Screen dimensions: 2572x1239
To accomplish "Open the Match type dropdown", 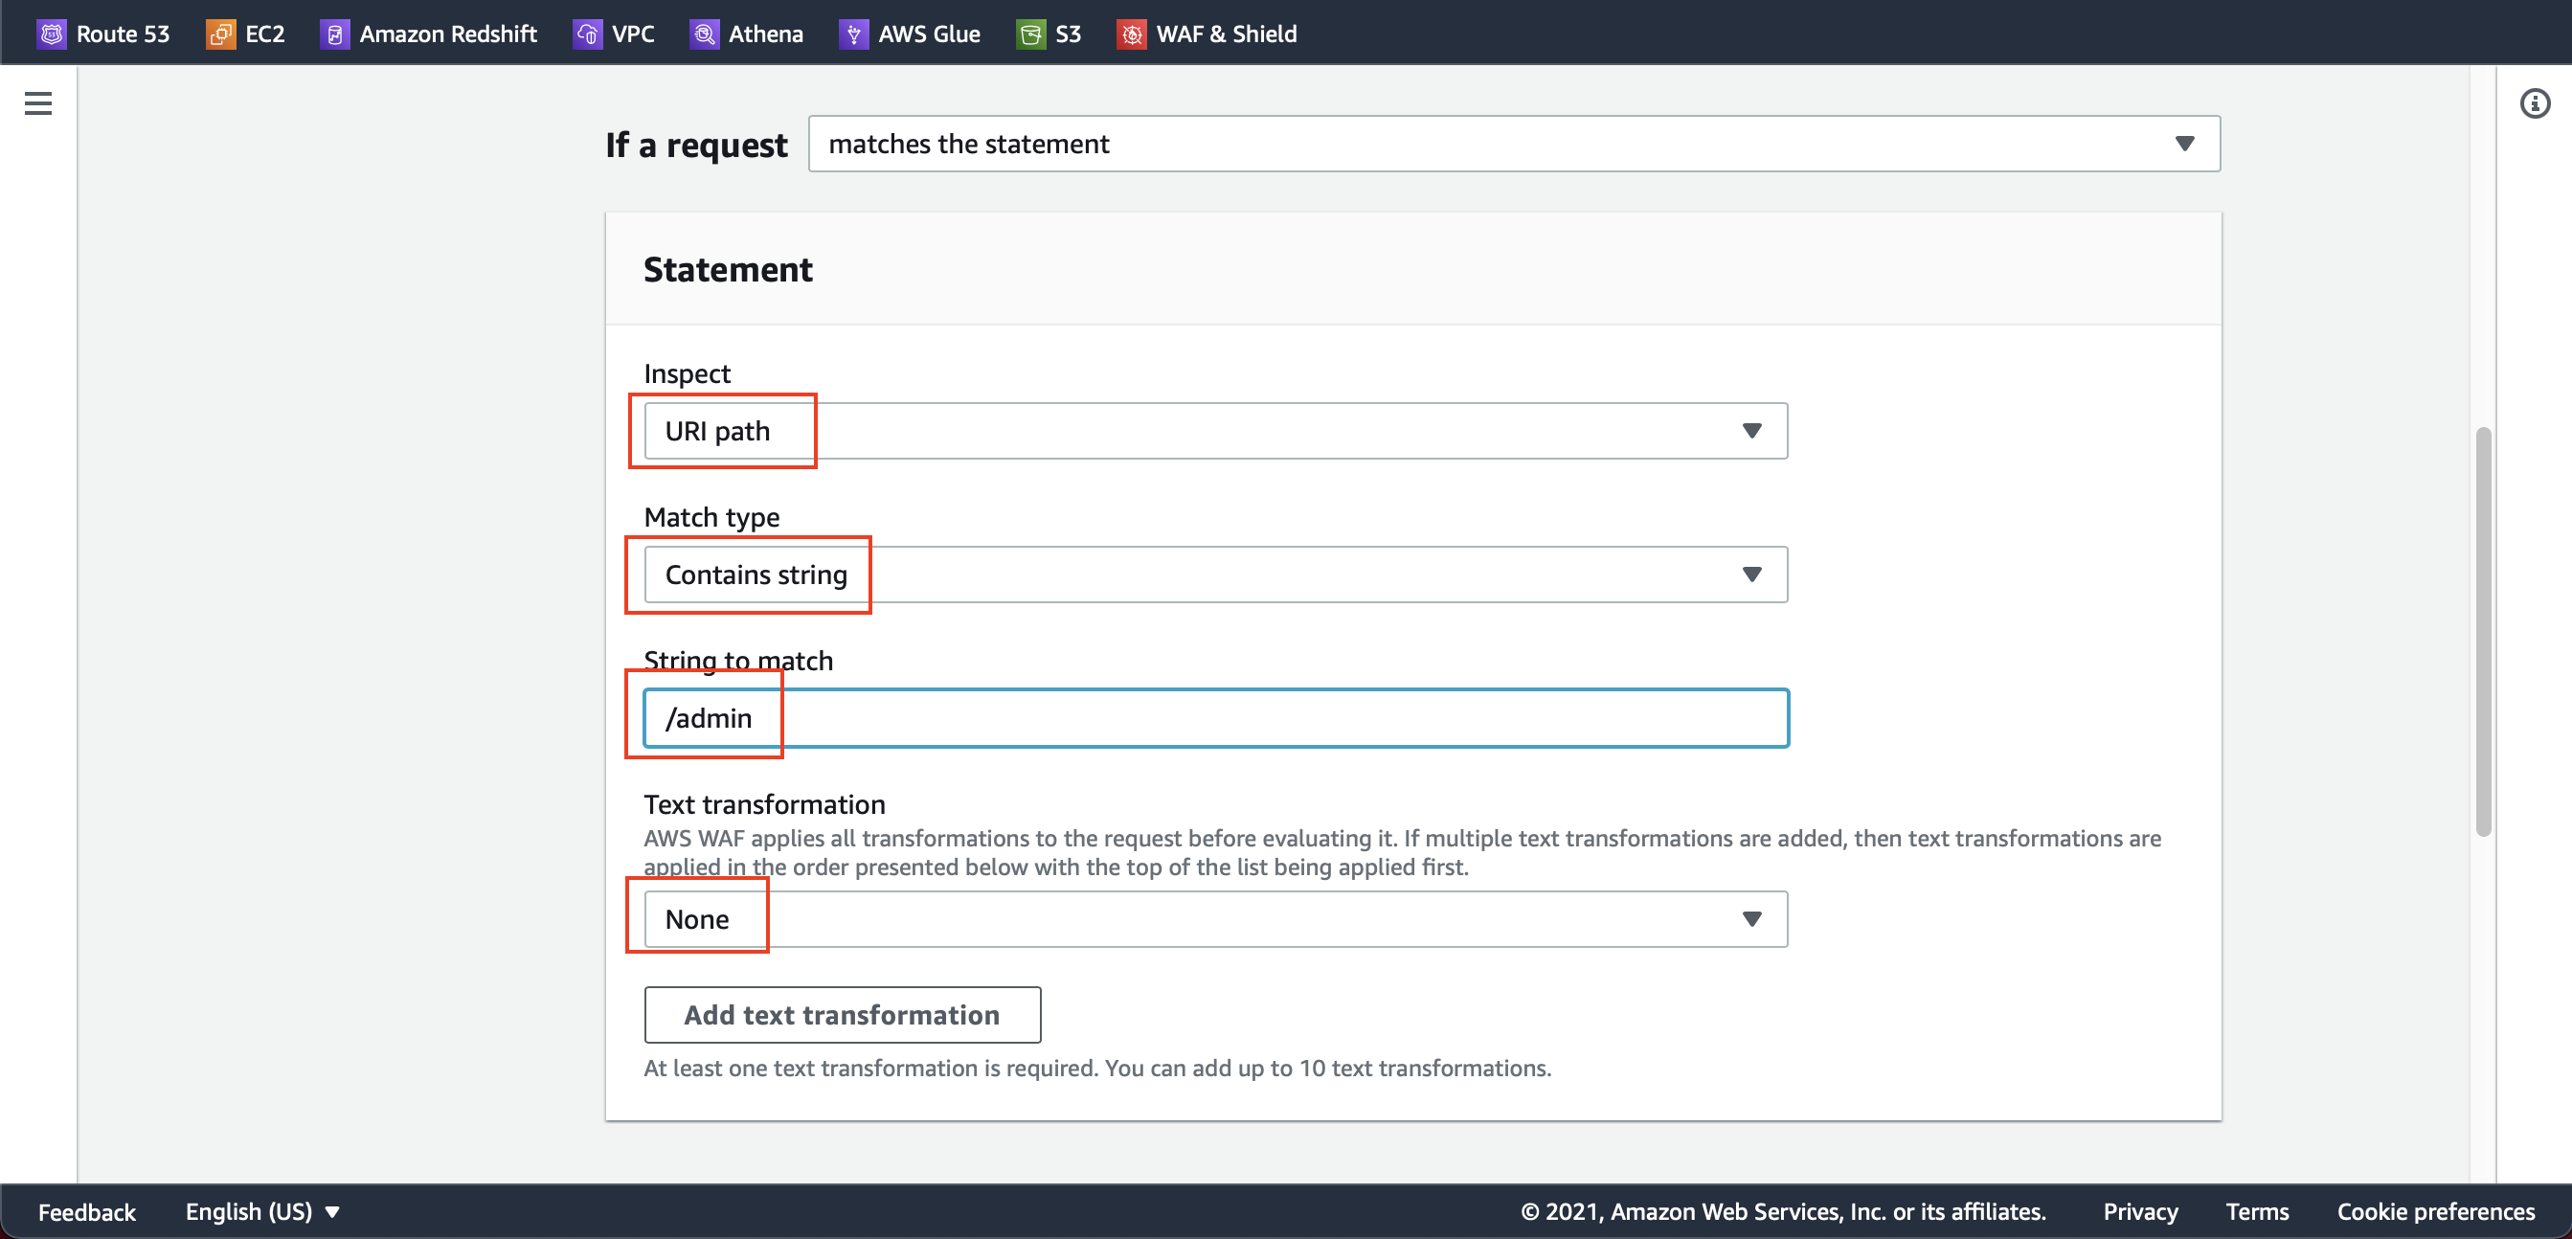I will pos(1215,574).
